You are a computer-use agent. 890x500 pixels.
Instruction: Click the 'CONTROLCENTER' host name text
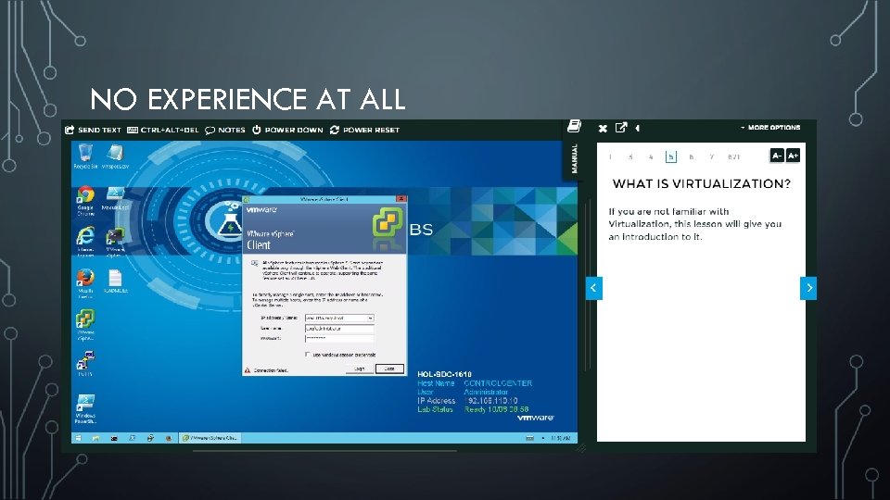498,383
